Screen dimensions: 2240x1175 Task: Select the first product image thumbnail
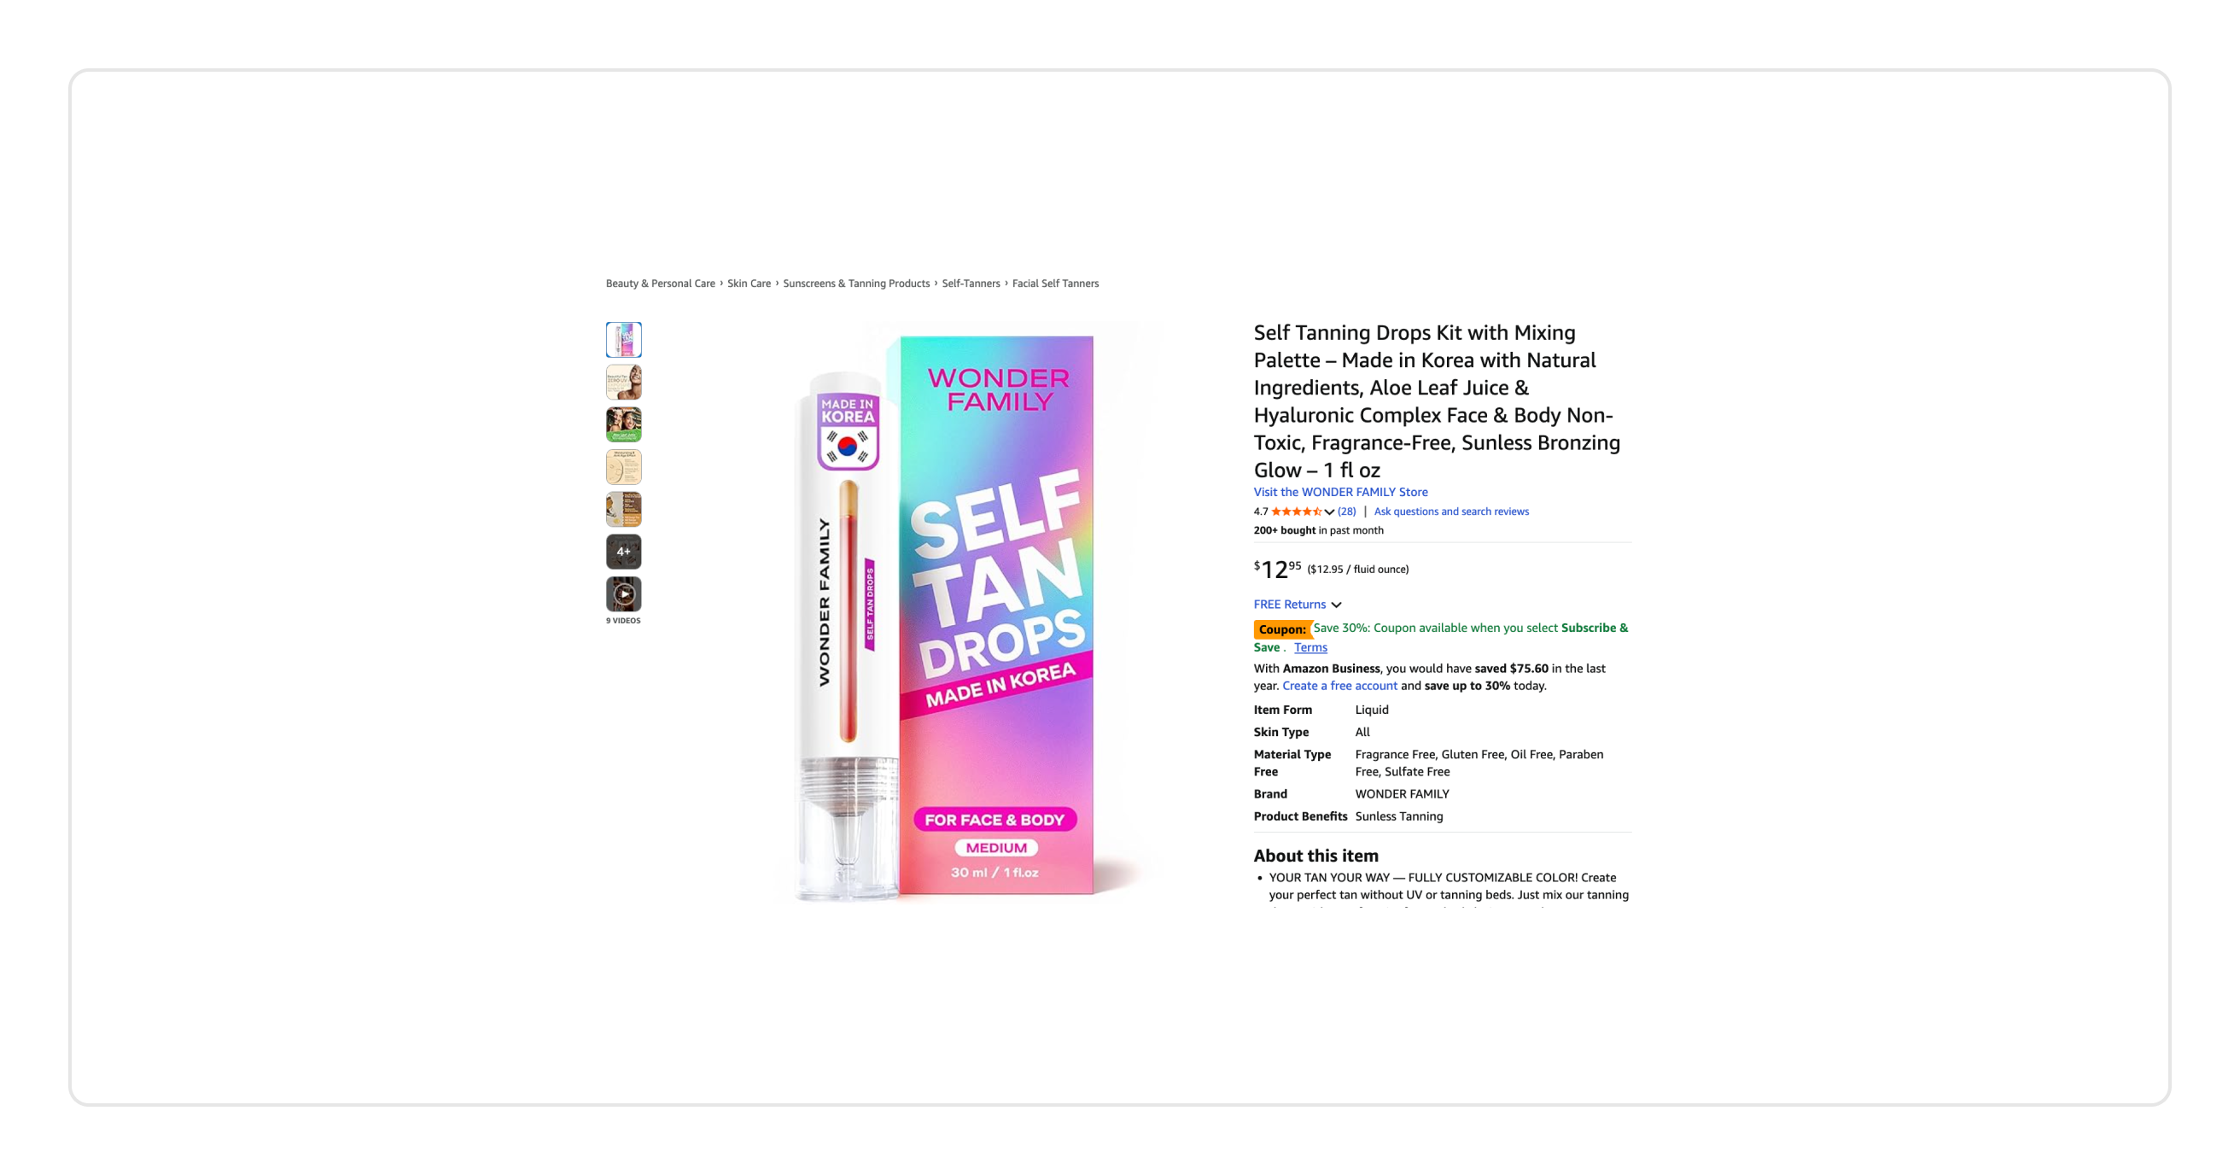[x=623, y=339]
